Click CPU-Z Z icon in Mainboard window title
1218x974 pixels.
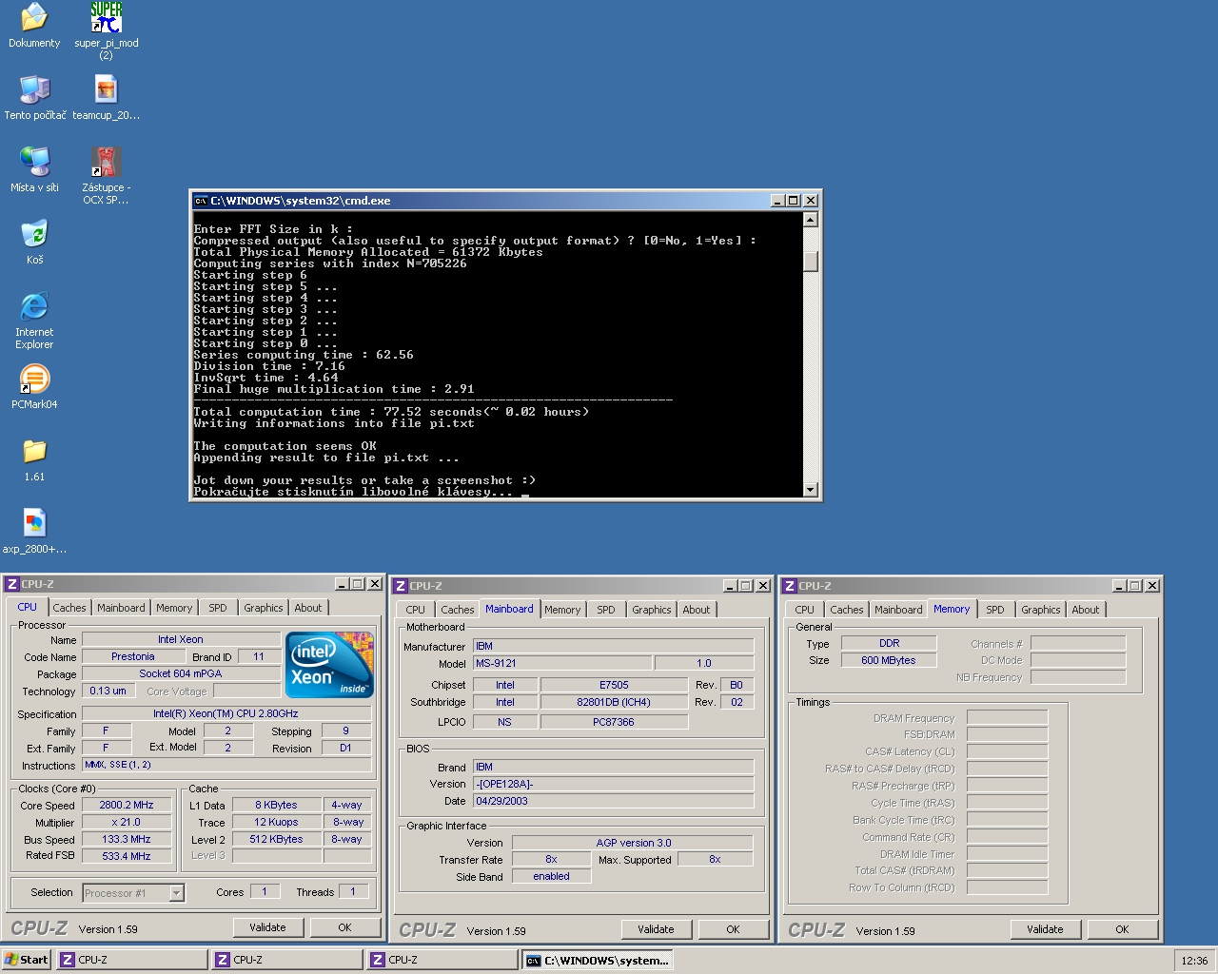coord(401,586)
